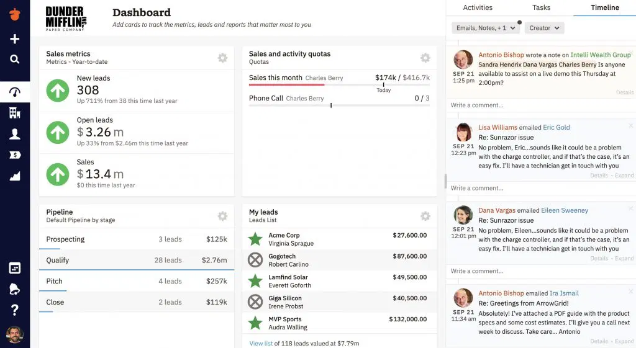Expand the Creator filter dropdown
This screenshot has width=636, height=348.
[543, 28]
